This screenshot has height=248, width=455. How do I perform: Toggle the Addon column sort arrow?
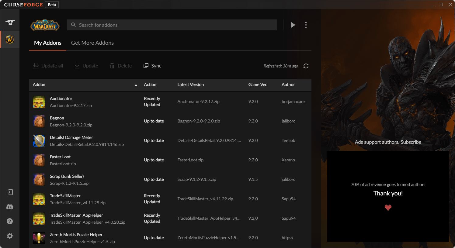point(136,85)
